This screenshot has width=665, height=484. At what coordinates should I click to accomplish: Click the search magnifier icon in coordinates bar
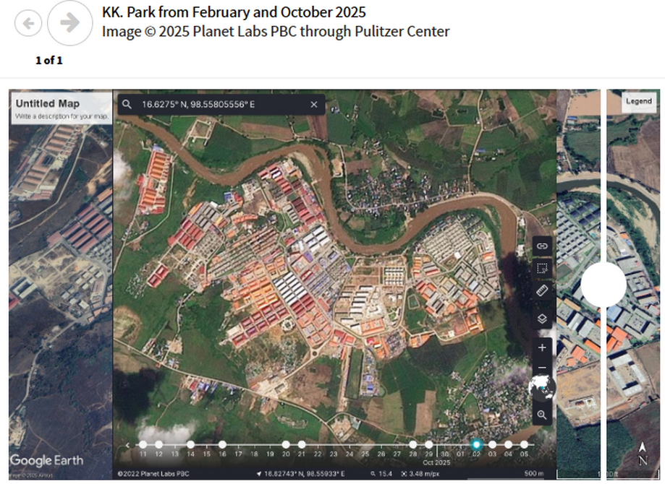(127, 104)
